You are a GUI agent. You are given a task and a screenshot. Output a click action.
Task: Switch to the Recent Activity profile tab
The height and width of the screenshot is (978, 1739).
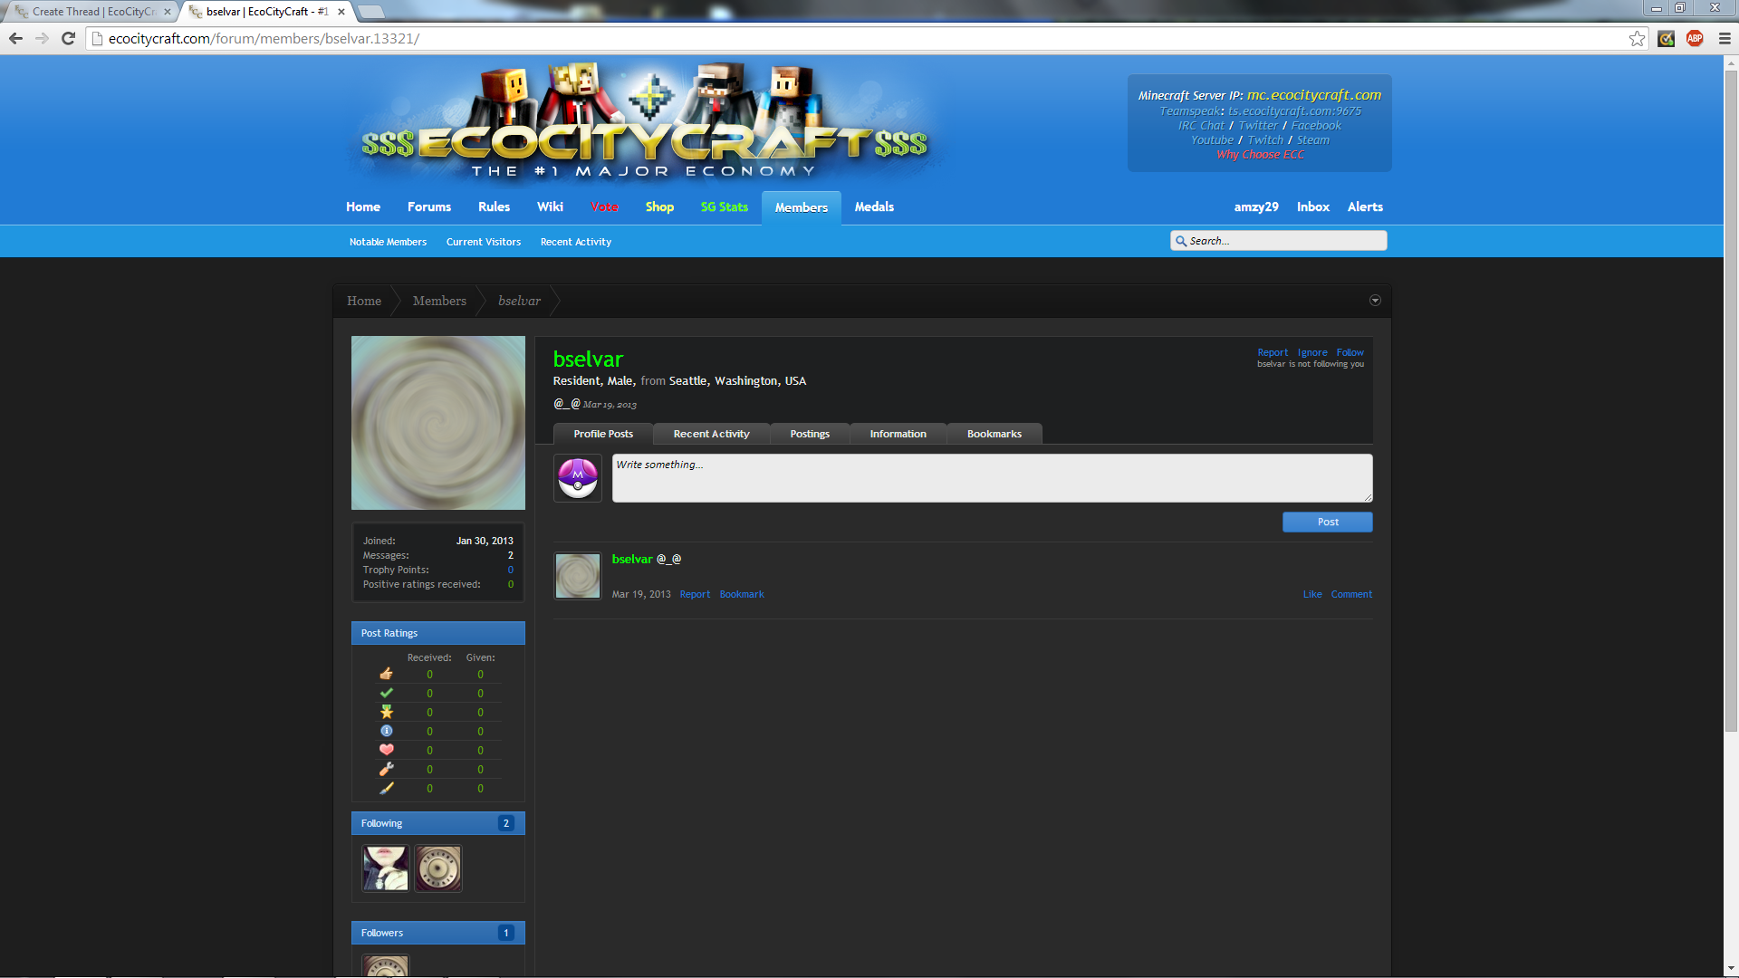pyautogui.click(x=711, y=434)
